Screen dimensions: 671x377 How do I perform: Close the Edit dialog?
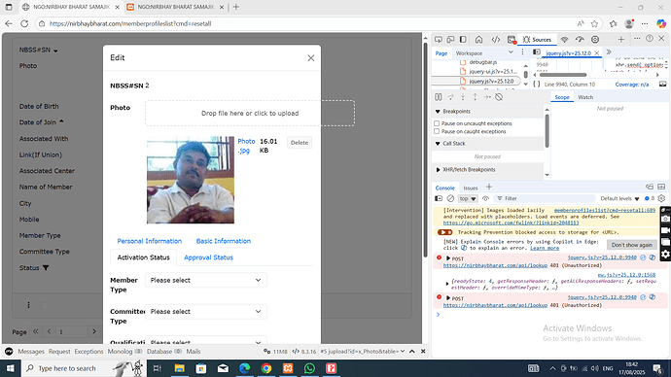point(311,58)
